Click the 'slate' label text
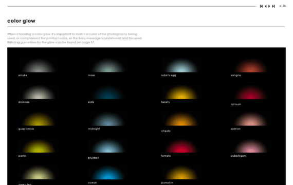Image resolution: width=293 pixels, height=185 pixels. pyautogui.click(x=91, y=102)
